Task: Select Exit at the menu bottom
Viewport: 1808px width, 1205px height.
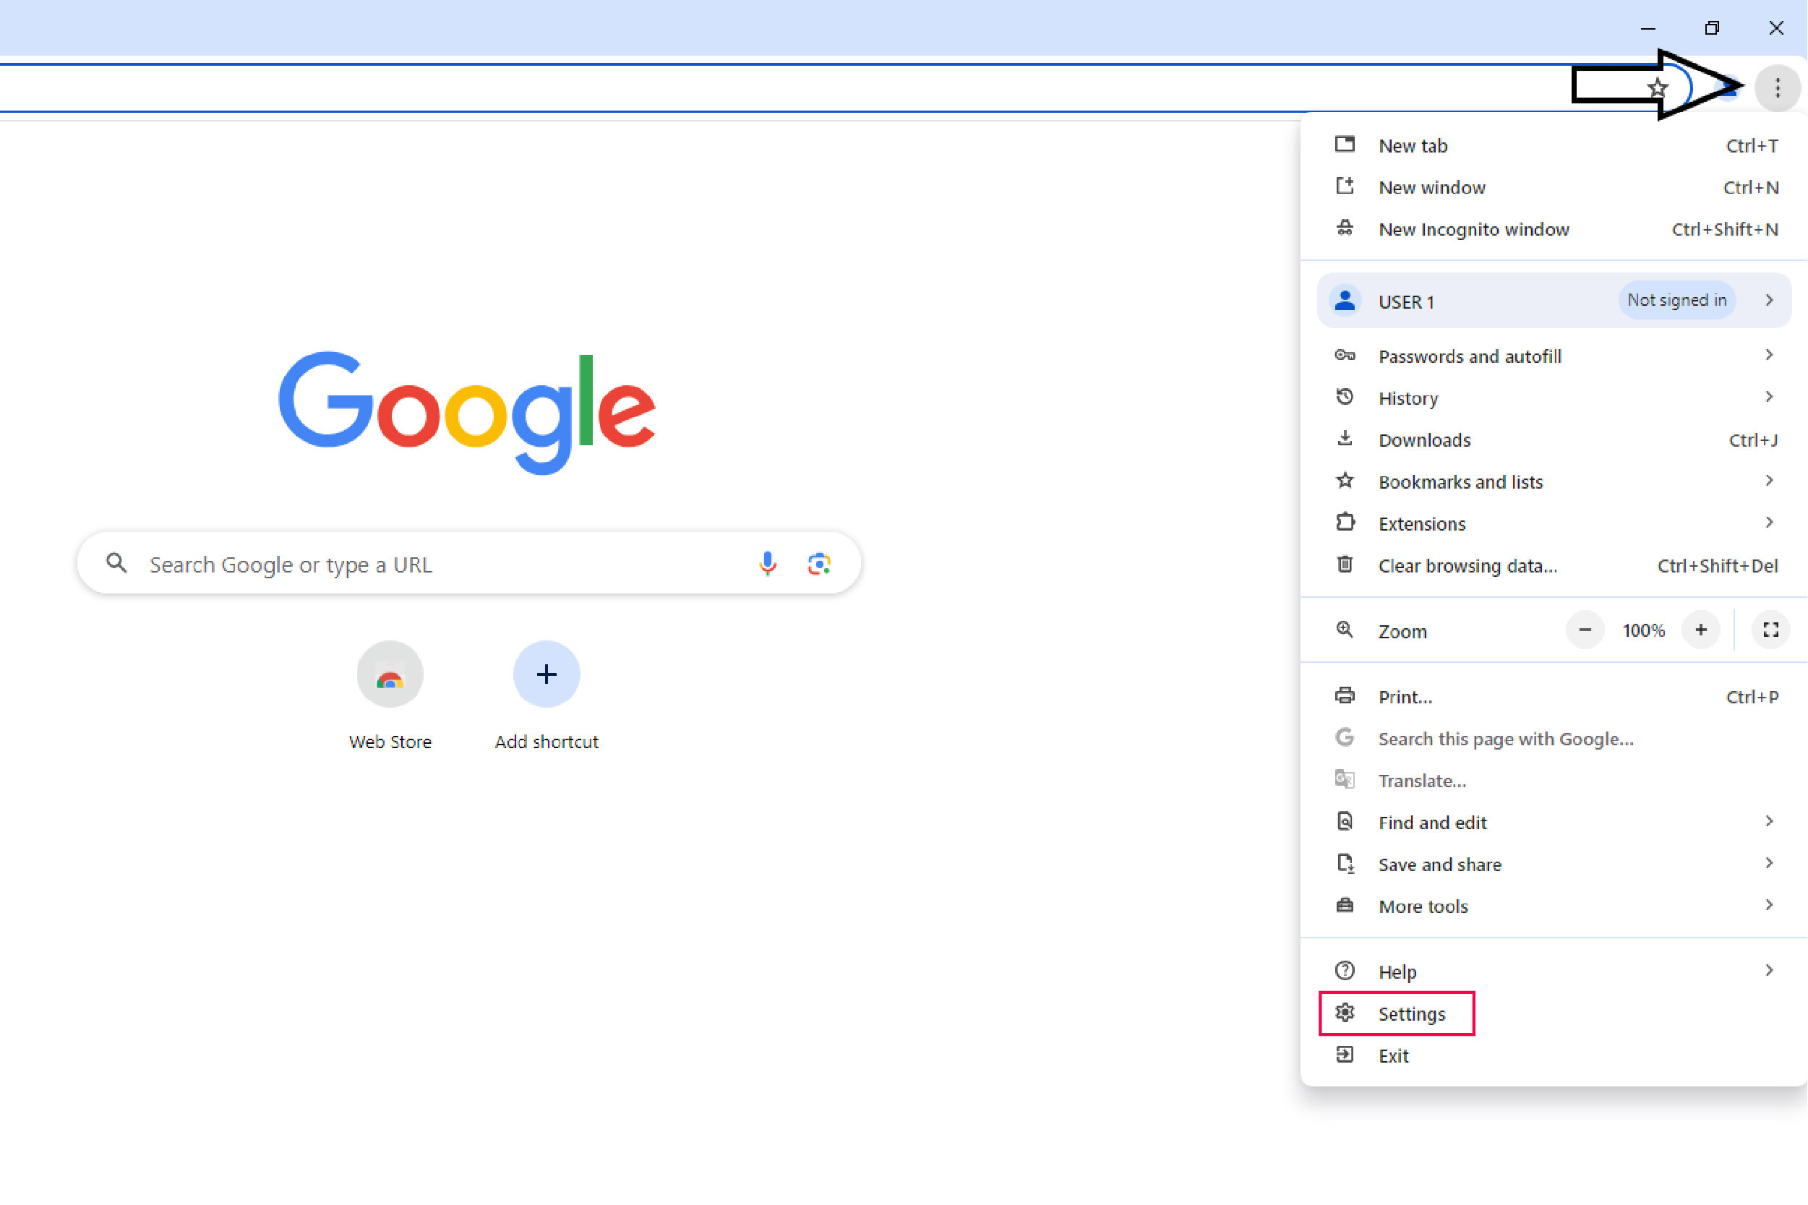Action: tap(1392, 1055)
